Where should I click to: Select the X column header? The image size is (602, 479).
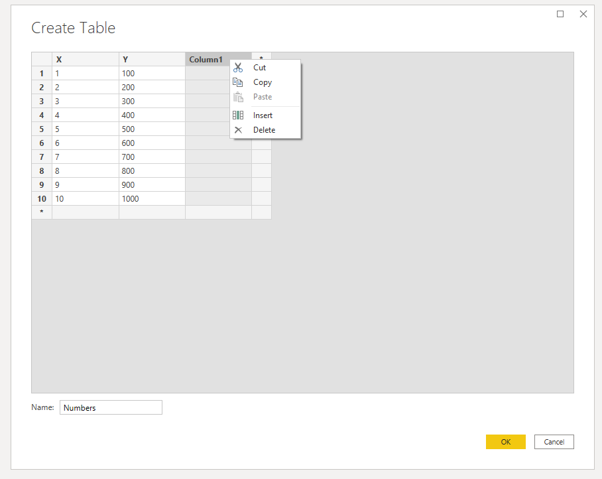(86, 59)
